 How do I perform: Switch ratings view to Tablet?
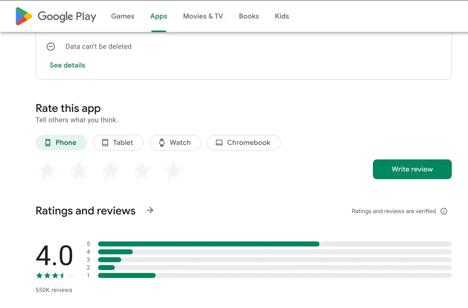click(118, 143)
